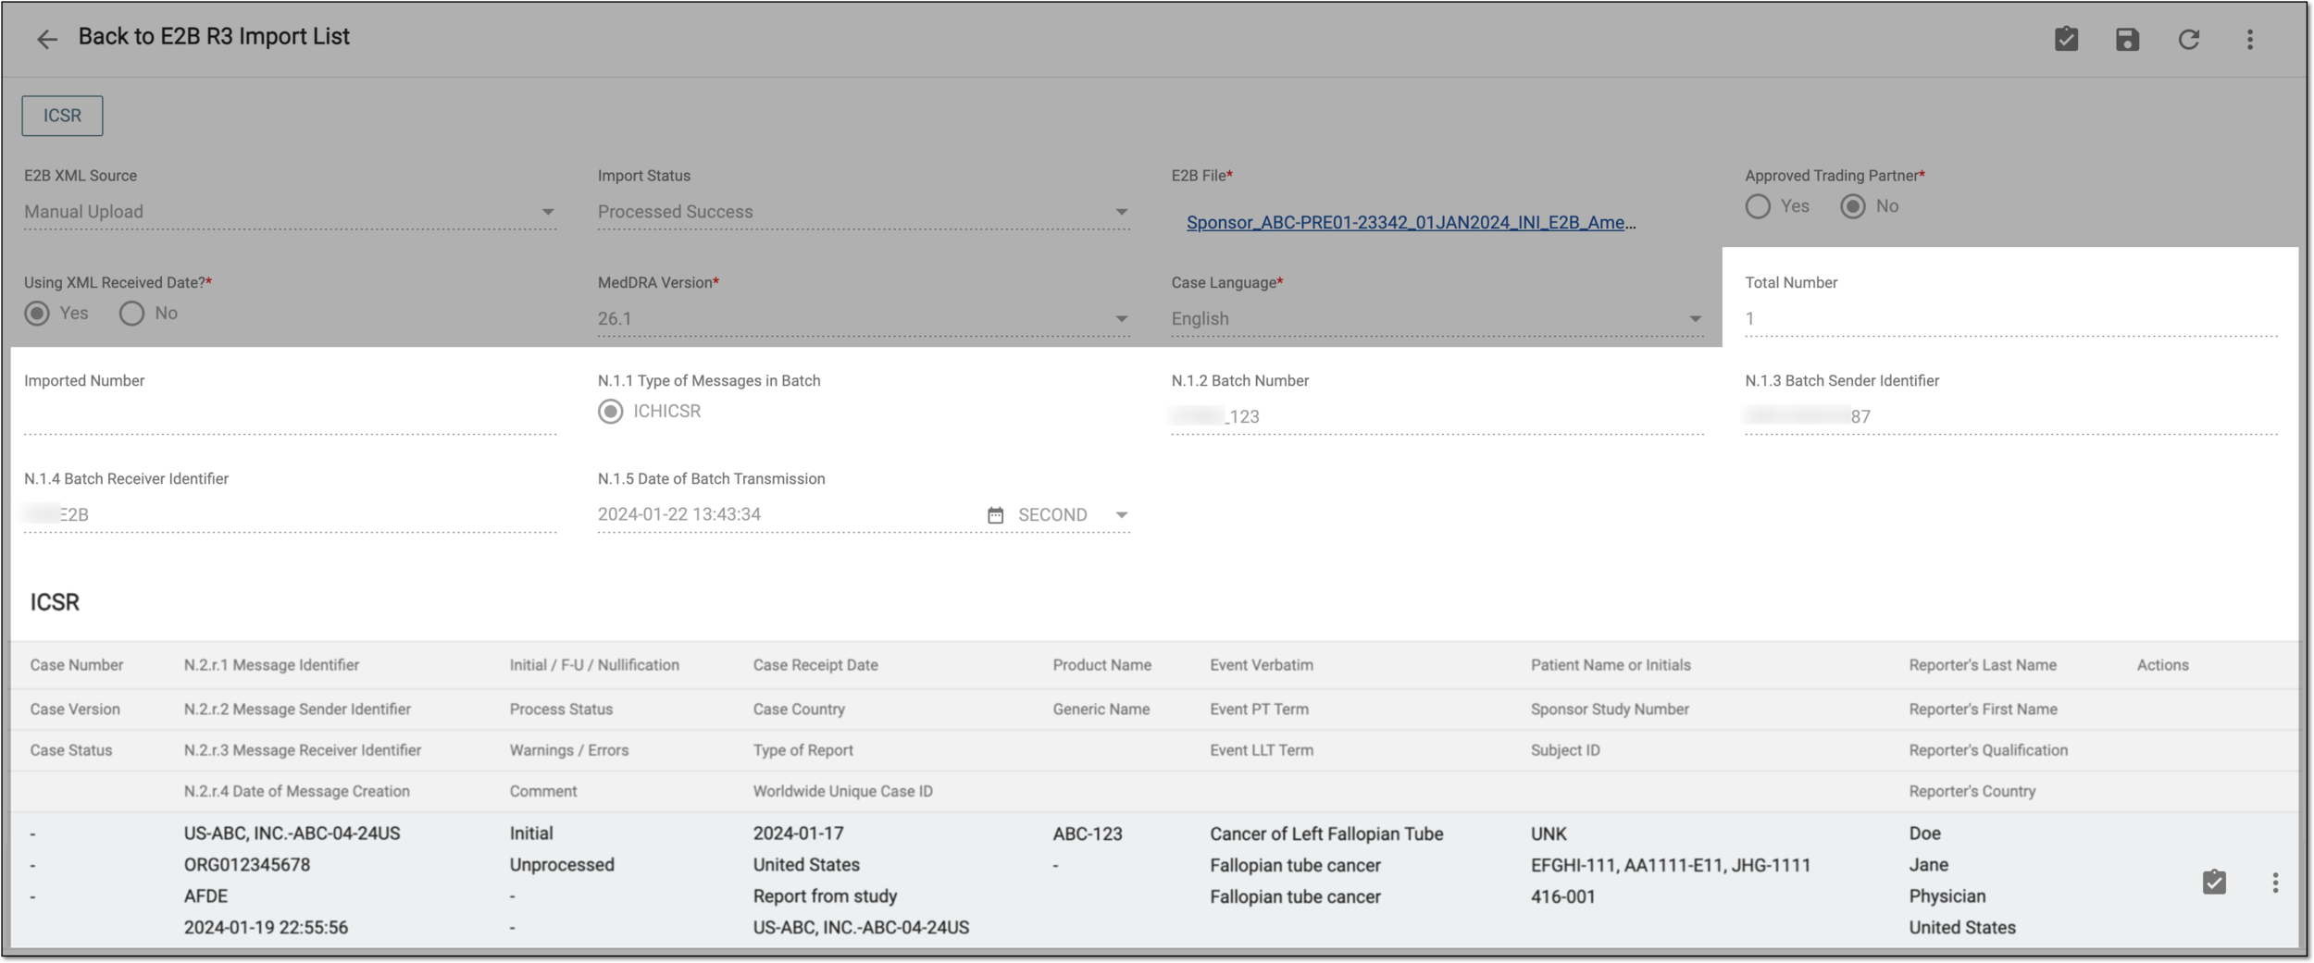
Task: Open the E2B XML Source dropdown
Action: click(290, 212)
